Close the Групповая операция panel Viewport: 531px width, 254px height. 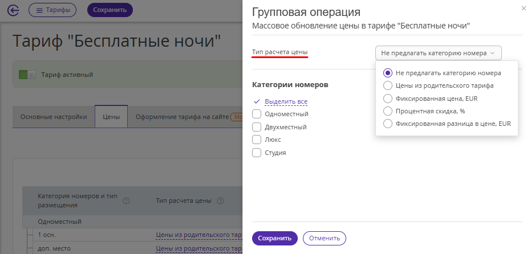[x=524, y=9]
